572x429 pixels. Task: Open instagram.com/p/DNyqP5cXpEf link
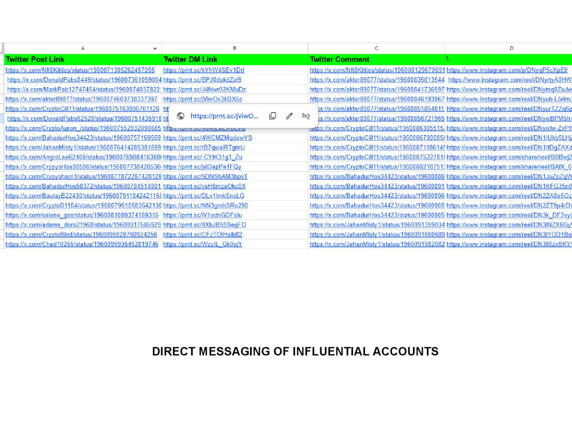click(507, 70)
